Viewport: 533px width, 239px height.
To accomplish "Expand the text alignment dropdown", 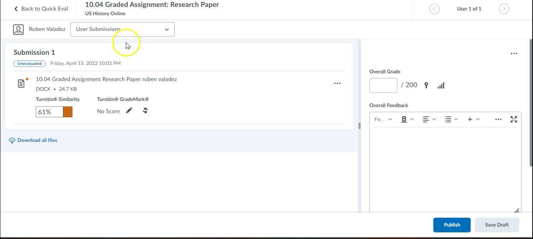I will click(429, 119).
